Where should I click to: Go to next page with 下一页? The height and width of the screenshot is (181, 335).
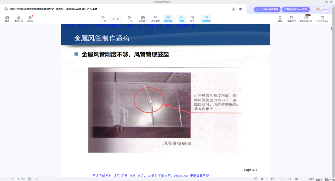pyautogui.click(x=129, y=19)
